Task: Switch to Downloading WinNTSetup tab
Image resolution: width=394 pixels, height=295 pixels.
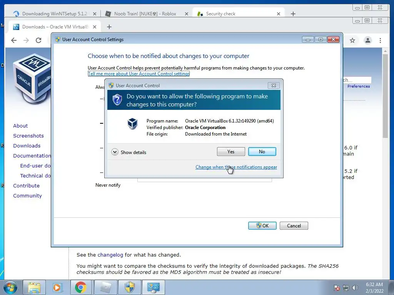Action: click(x=55, y=14)
